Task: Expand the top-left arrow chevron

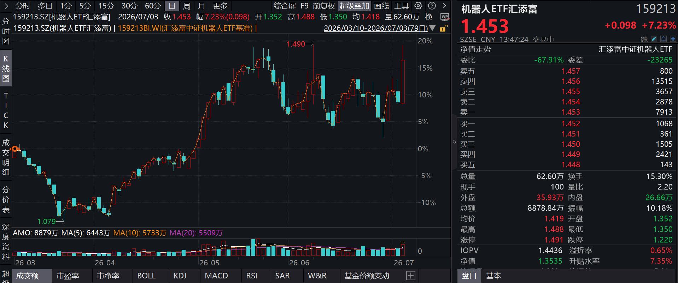Action: pyautogui.click(x=6, y=6)
